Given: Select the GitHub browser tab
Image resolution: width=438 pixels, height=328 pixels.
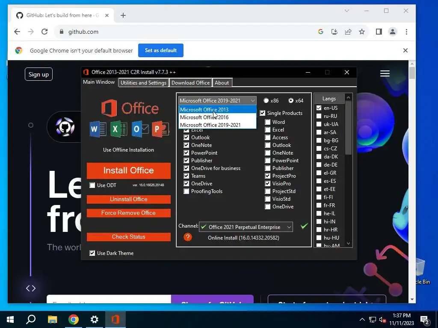Looking at the screenshot, I should click(62, 15).
